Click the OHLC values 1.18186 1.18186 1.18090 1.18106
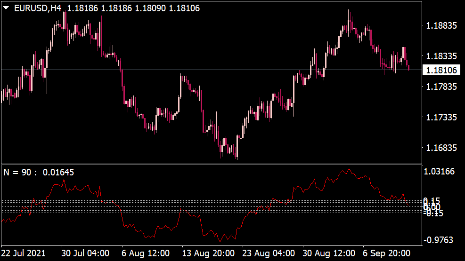Viewport: 465px width, 261px height. (x=133, y=8)
